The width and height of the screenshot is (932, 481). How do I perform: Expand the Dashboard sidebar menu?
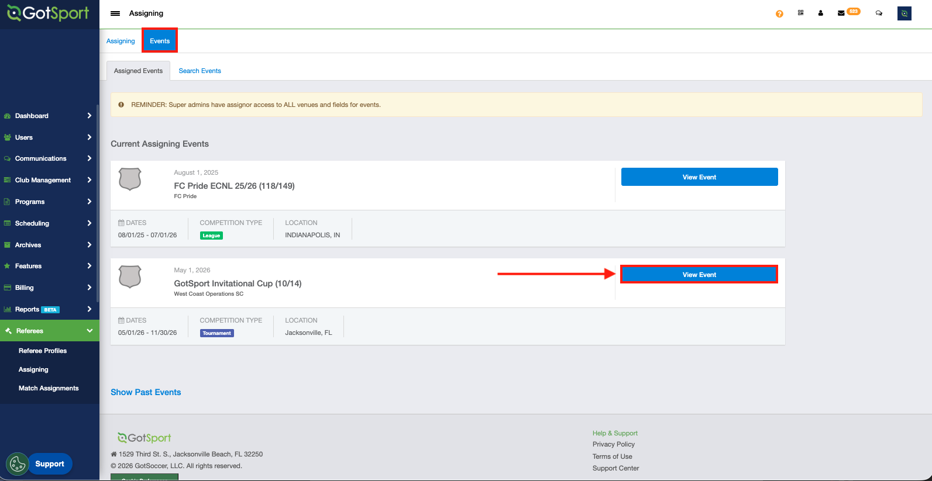click(x=49, y=116)
